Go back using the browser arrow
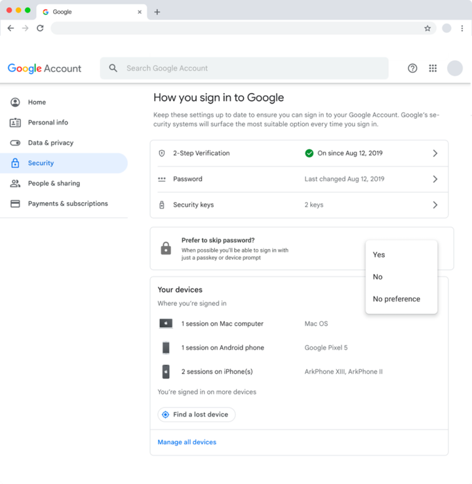This screenshot has width=472, height=484. (x=10, y=28)
